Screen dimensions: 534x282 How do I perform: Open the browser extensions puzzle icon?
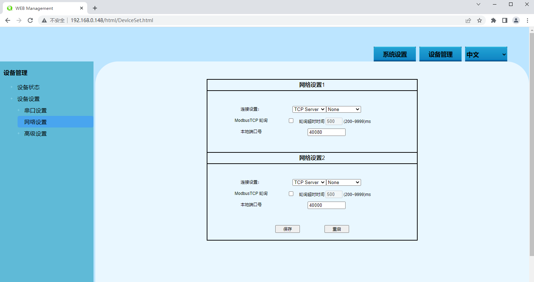[494, 20]
